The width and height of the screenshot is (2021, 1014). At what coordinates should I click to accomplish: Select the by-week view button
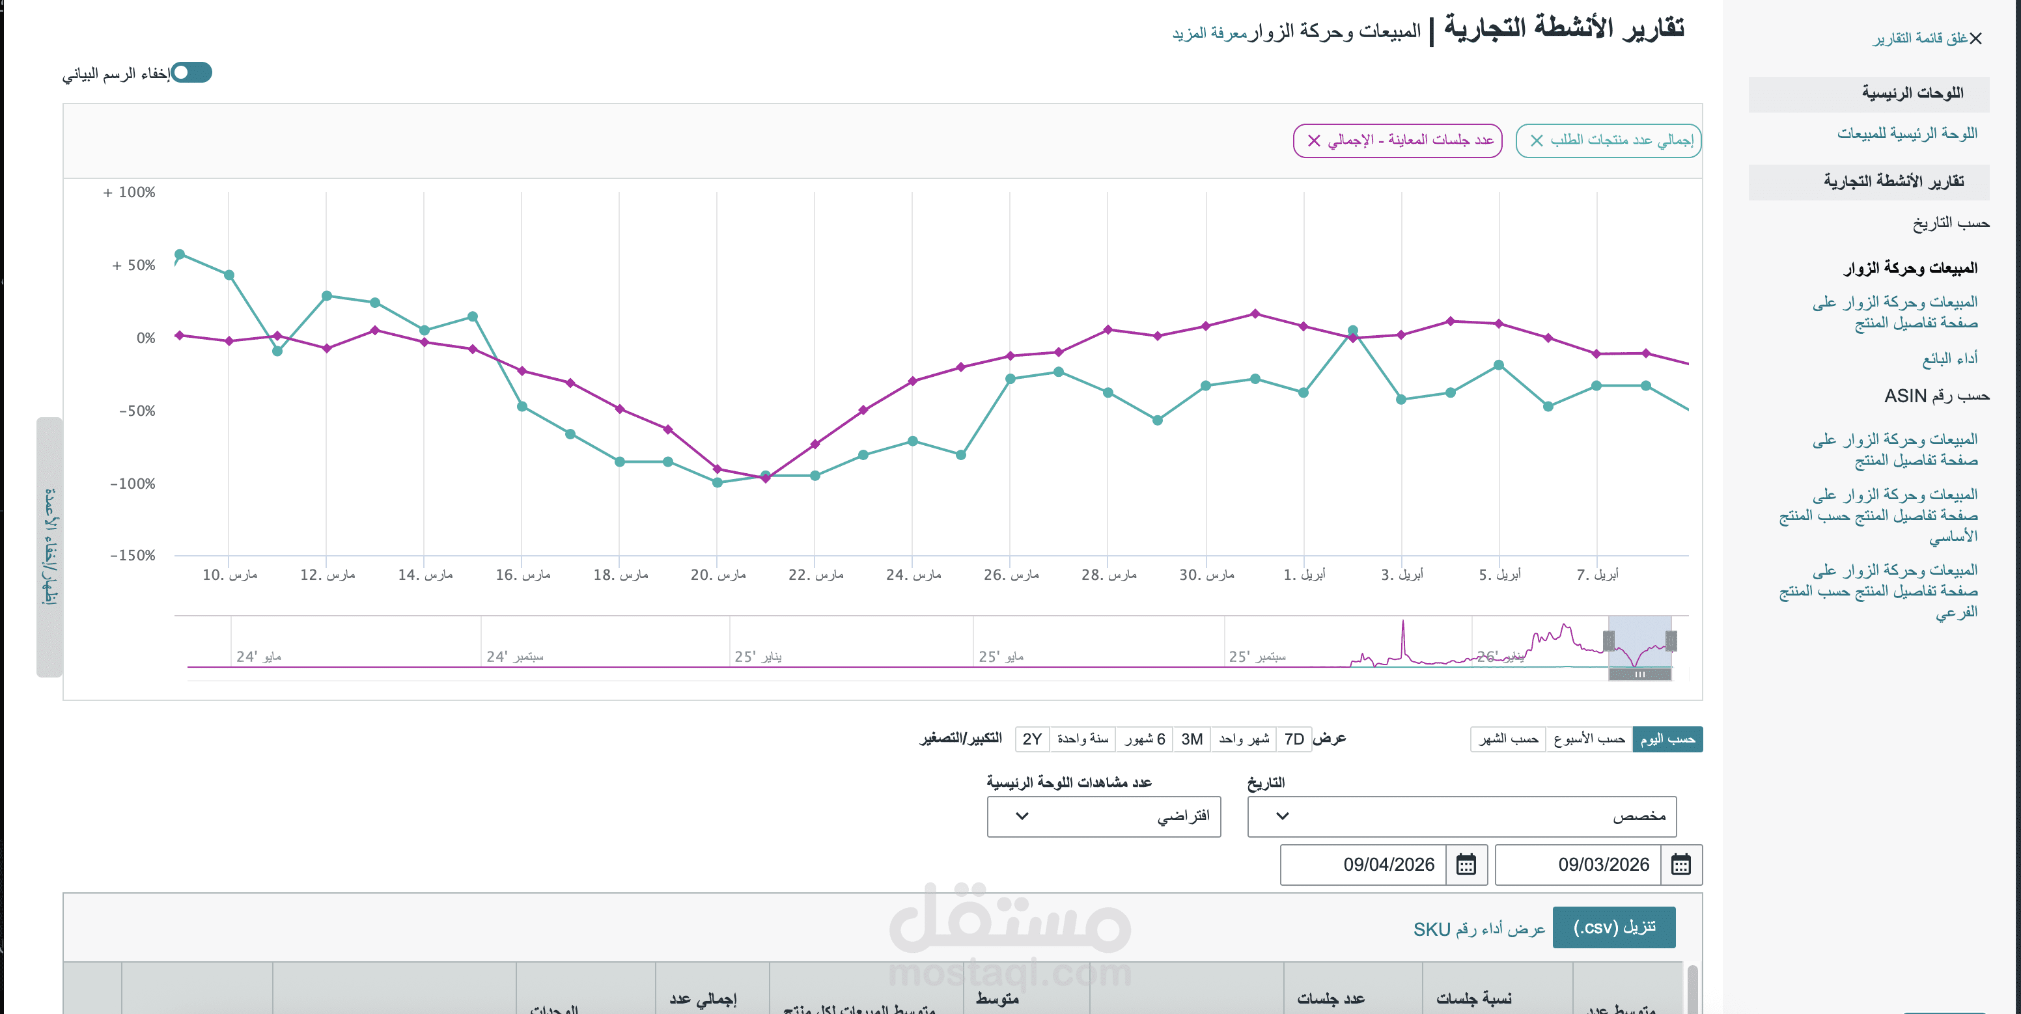[x=1589, y=739]
